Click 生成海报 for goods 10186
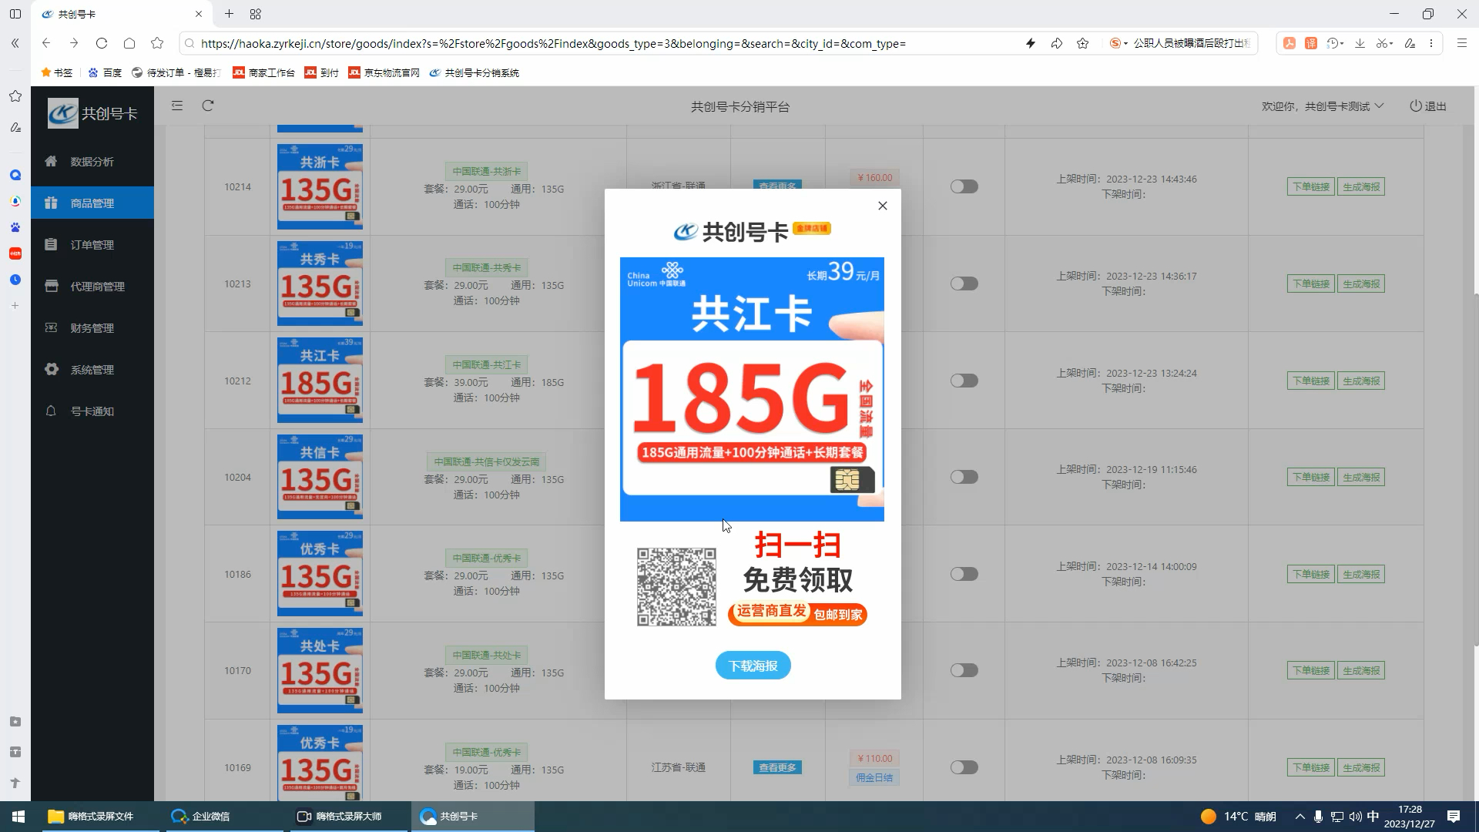 1361,574
